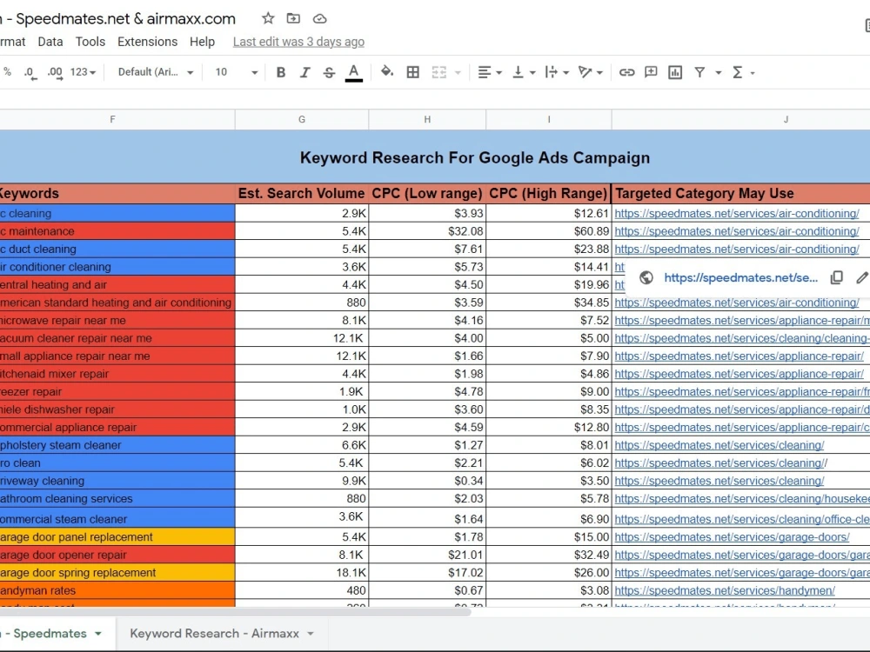Open the garage-doors link for panel replacement
The width and height of the screenshot is (870, 652).
coord(732,536)
